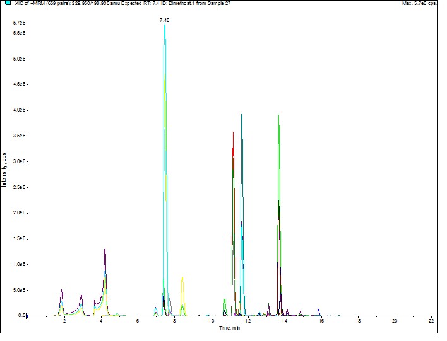The image size is (447, 341).
Task: Click the 7.46 peak retention time label
Action: (164, 20)
